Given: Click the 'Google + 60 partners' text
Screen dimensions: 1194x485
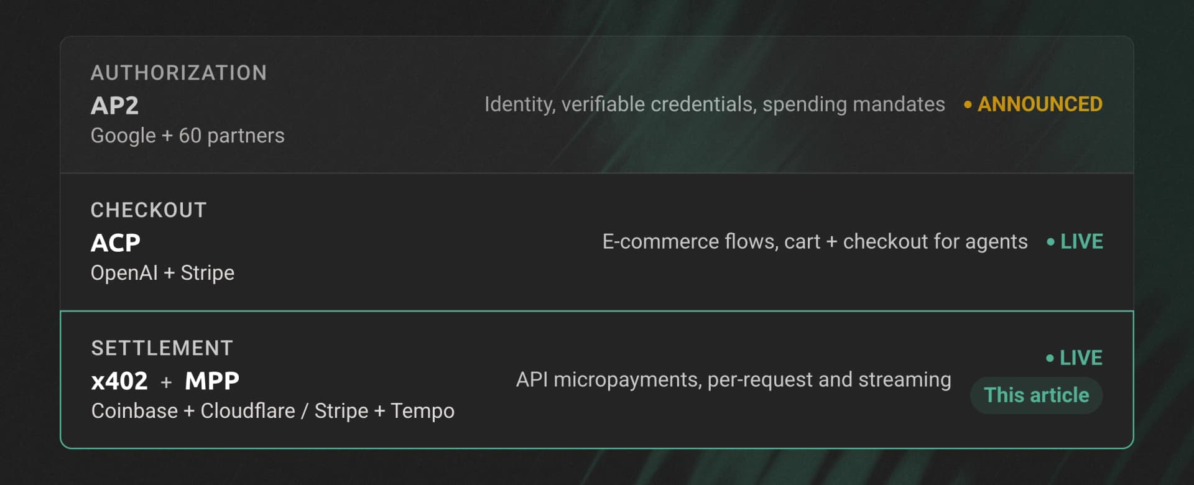Looking at the screenshot, I should click(187, 136).
